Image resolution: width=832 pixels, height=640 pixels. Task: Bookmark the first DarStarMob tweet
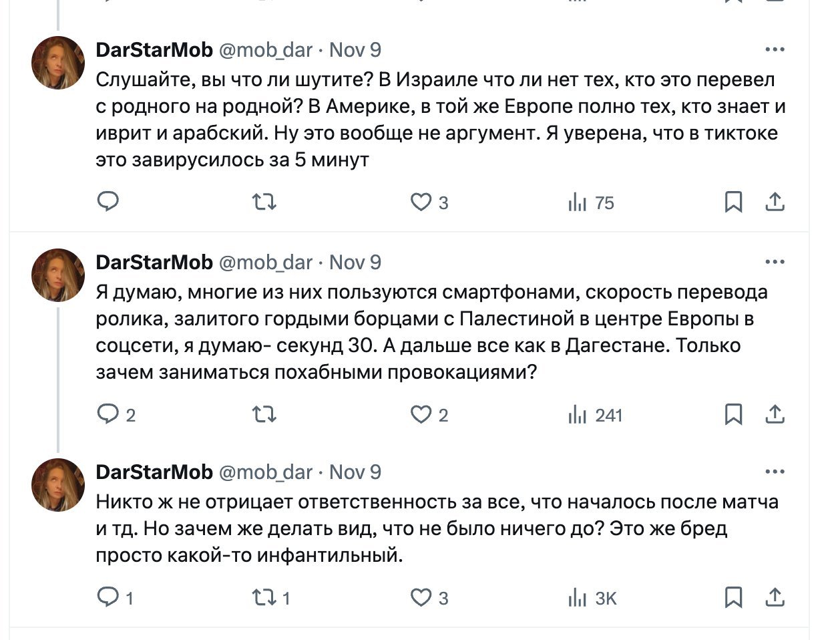[733, 202]
